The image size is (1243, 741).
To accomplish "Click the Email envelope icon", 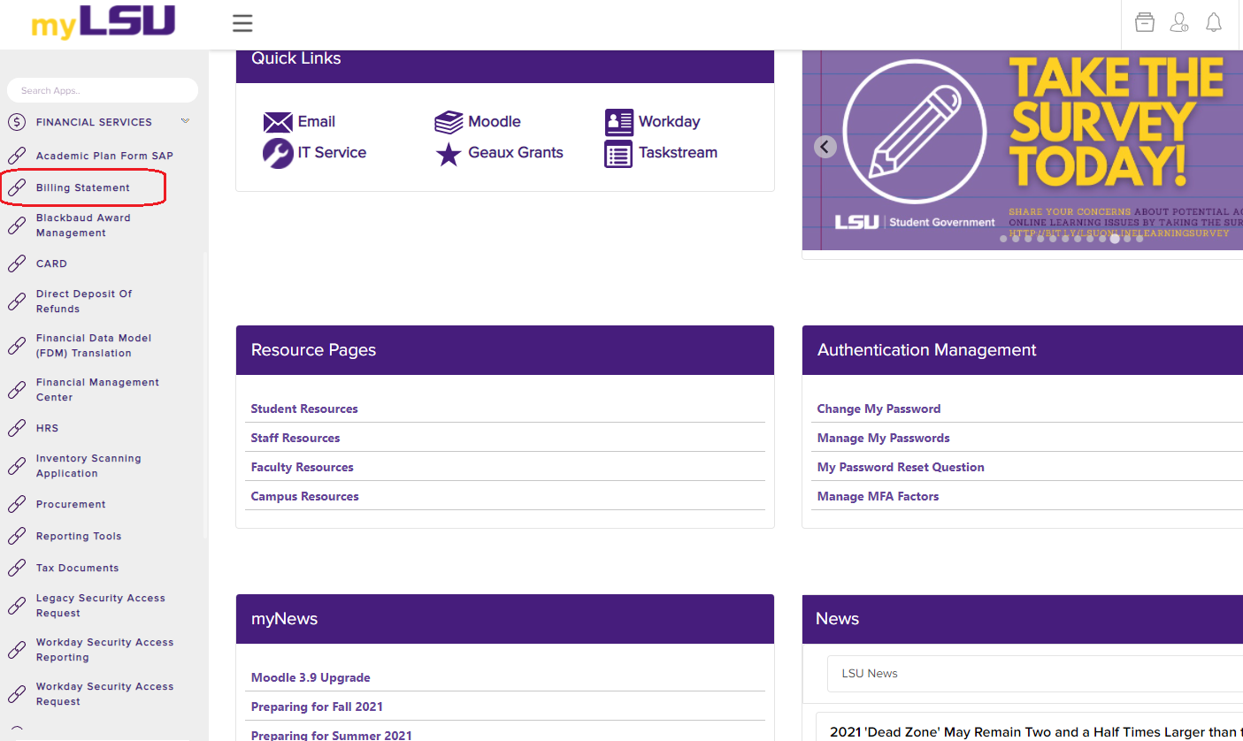I will pyautogui.click(x=278, y=122).
